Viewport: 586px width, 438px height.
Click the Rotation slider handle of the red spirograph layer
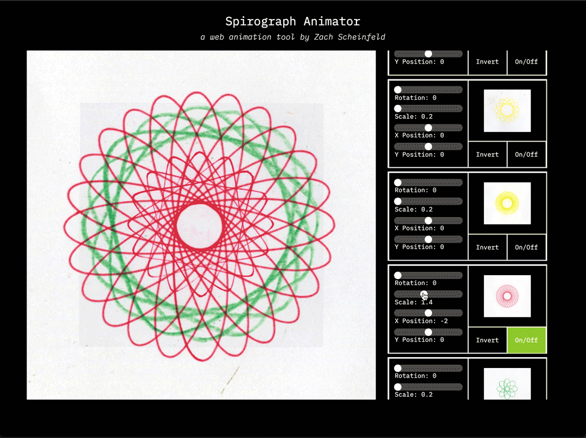[398, 275]
